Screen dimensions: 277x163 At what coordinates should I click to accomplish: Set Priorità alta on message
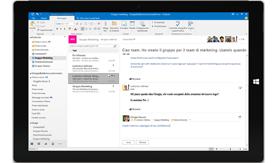point(158,22)
